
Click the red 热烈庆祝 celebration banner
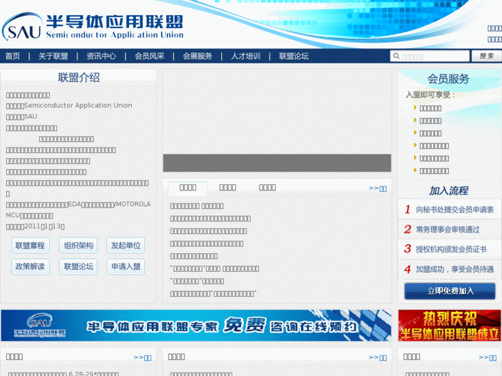(x=450, y=326)
